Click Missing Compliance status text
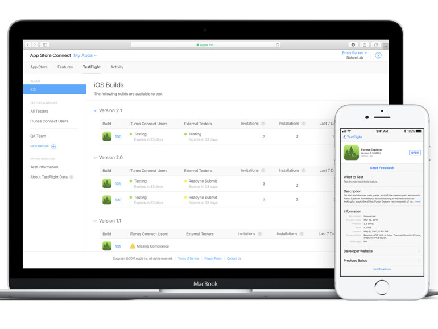This screenshot has height=329, width=438. (153, 246)
